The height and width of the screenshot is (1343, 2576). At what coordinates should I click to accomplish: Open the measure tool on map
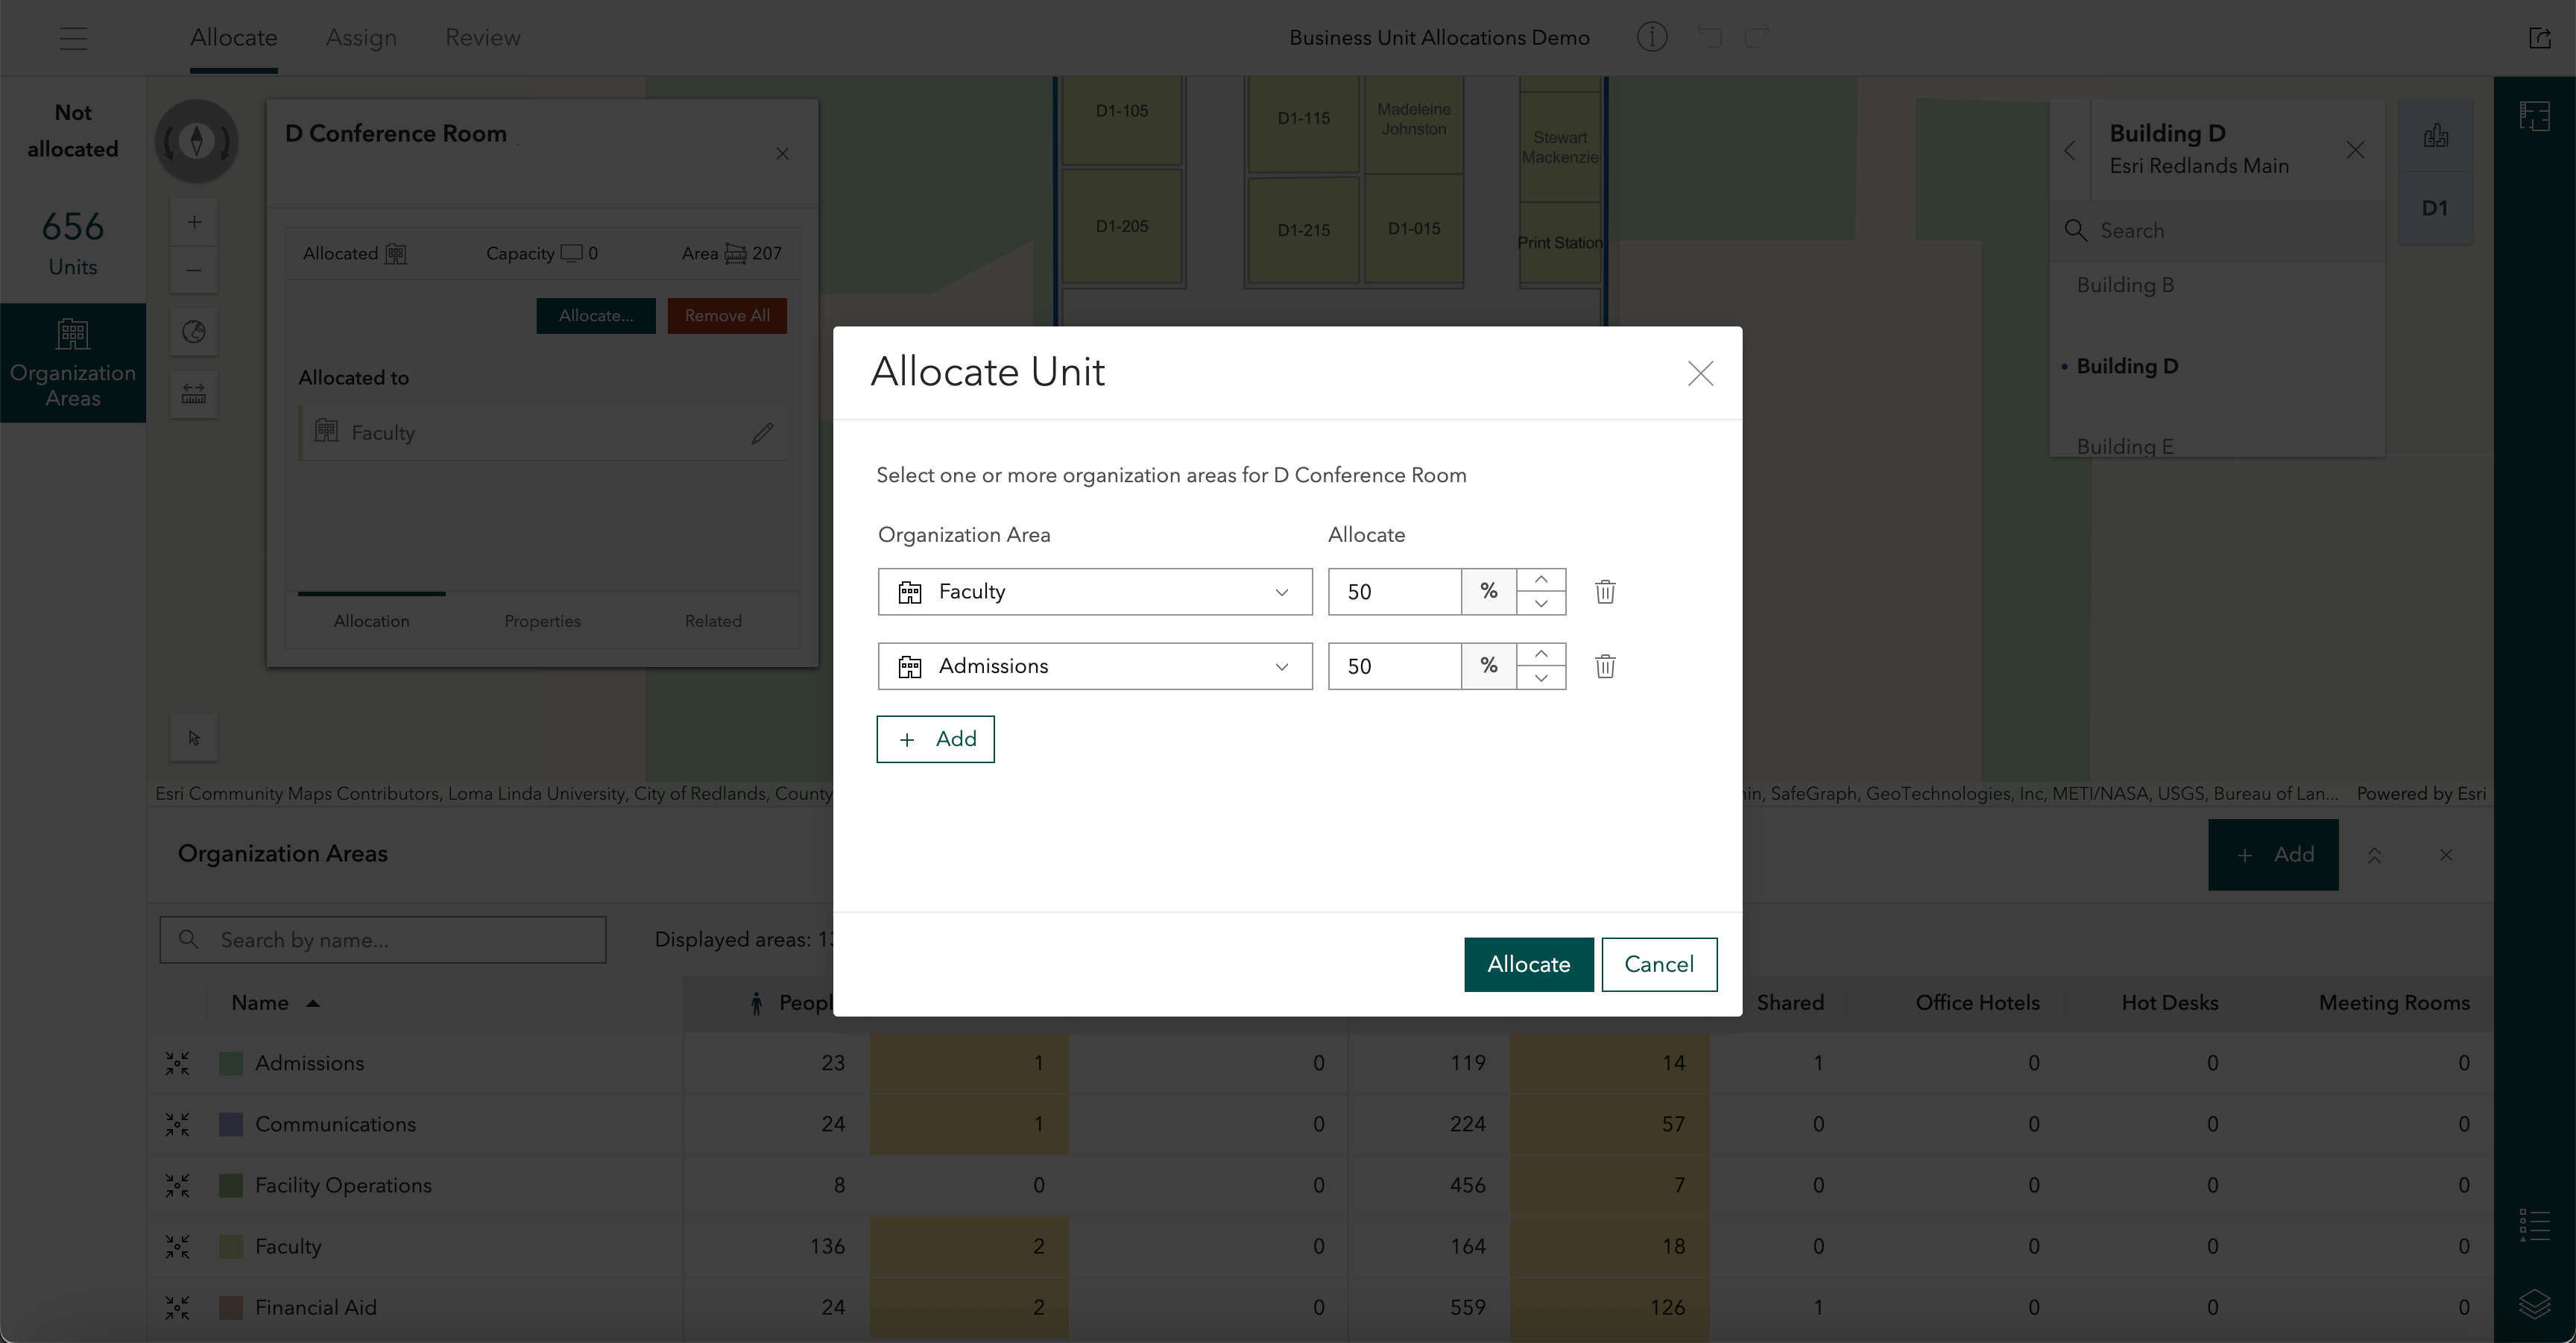point(194,394)
